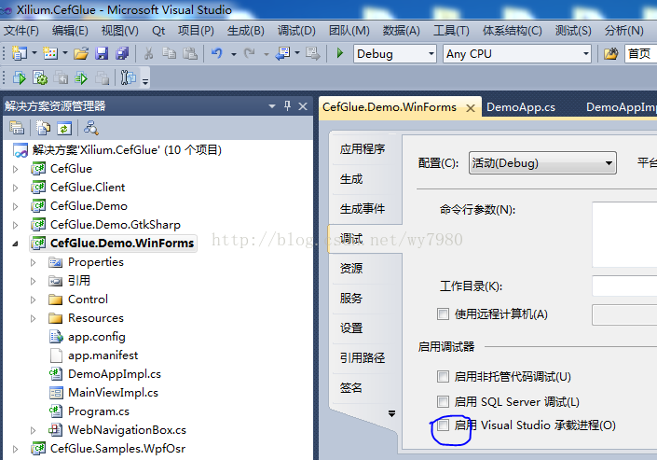Enable 启用非托管代码调试 checkbox
Viewport: 657px width, 460px height.
tap(443, 376)
